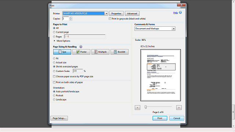Select the Multiple pages option
This screenshot has width=235, height=132.
click(100, 52)
